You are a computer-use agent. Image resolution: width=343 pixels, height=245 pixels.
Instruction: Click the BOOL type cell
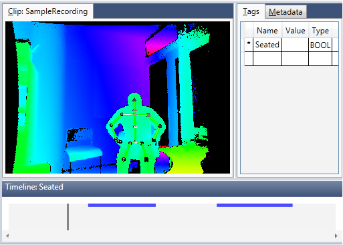coord(320,45)
